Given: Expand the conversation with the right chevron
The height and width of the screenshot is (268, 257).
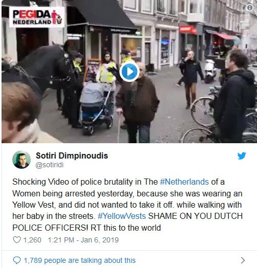Looking at the screenshot, I should [x=243, y=260].
